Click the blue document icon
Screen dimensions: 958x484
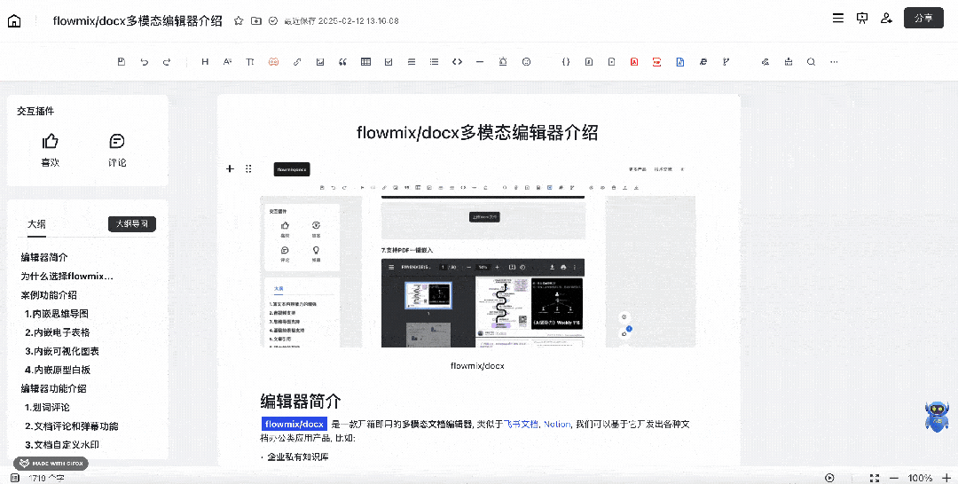tap(680, 62)
